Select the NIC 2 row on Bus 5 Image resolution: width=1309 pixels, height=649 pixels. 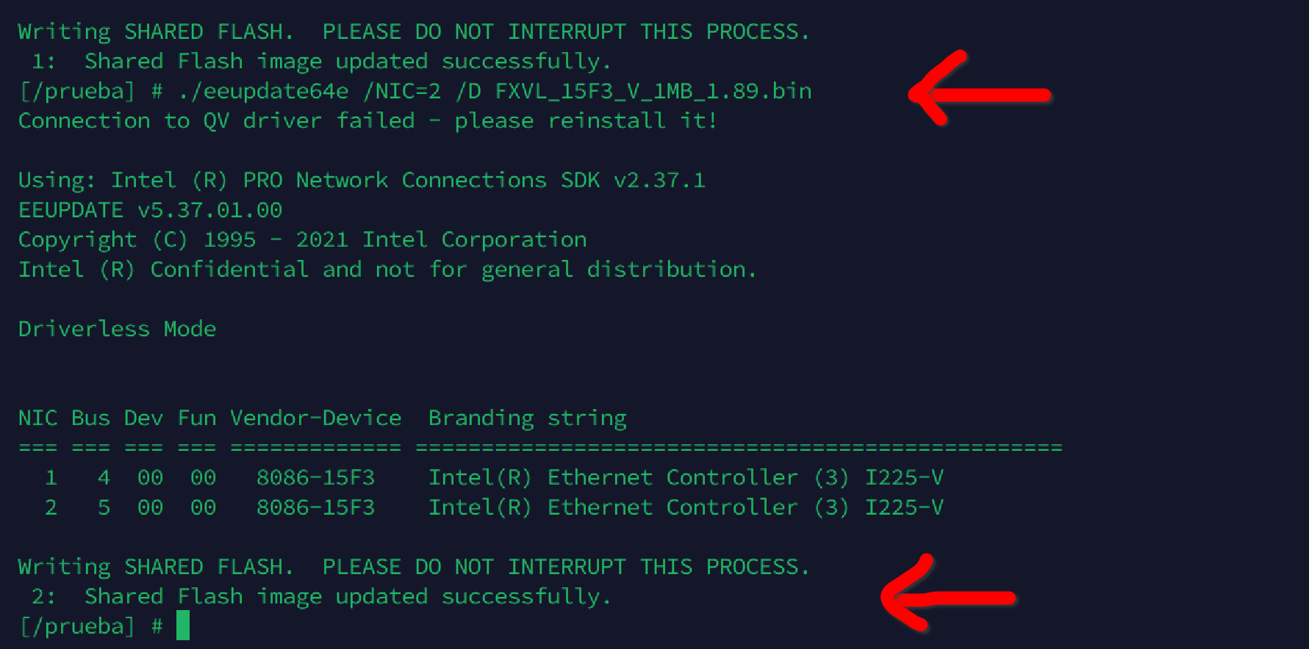click(481, 508)
